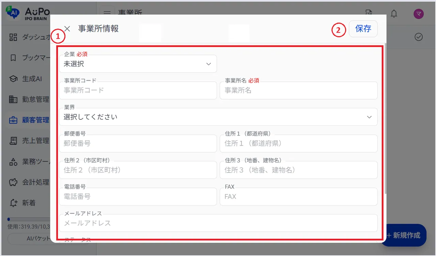Open the dashboard grid icon in sidebar

[13, 37]
